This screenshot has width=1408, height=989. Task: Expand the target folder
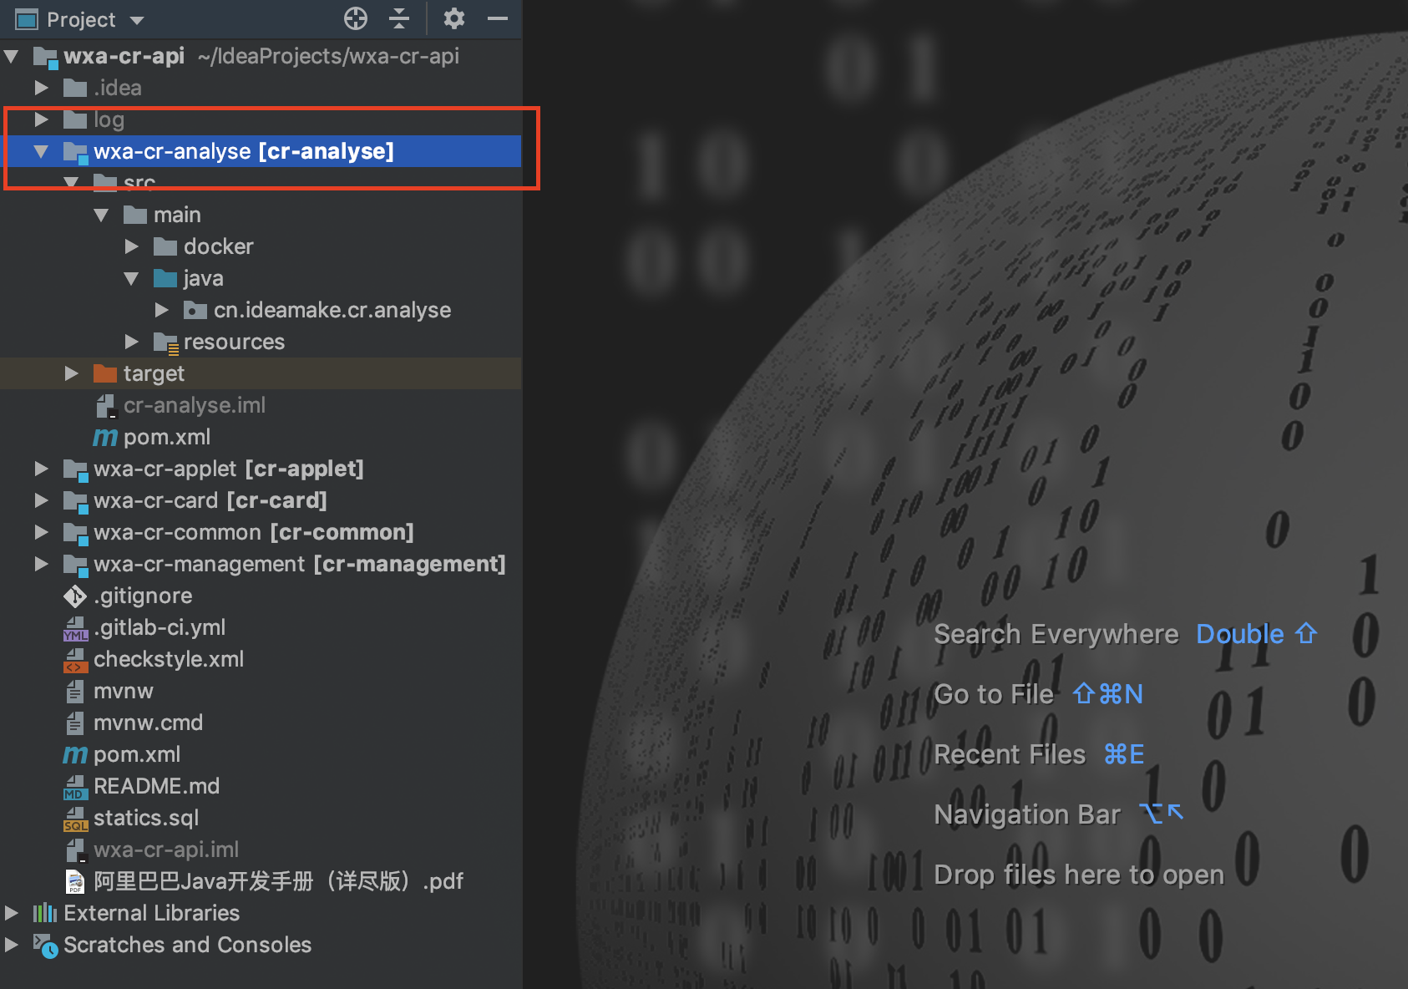(x=72, y=373)
